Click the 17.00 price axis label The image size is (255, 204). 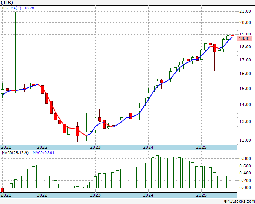click(x=245, y=60)
